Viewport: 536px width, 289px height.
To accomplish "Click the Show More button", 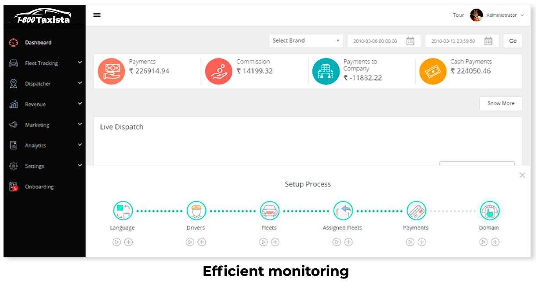I will (x=501, y=103).
